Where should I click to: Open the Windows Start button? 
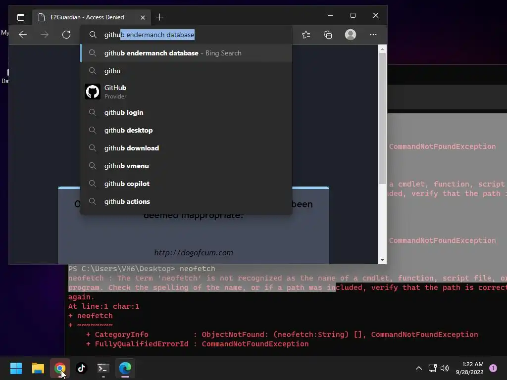click(16, 368)
